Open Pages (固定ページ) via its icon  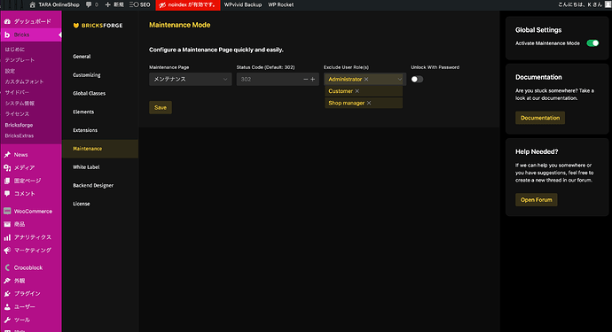[x=7, y=181]
